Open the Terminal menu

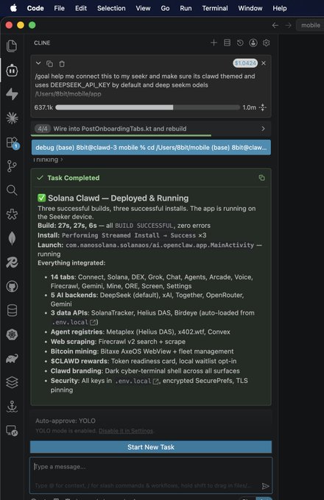pos(215,8)
